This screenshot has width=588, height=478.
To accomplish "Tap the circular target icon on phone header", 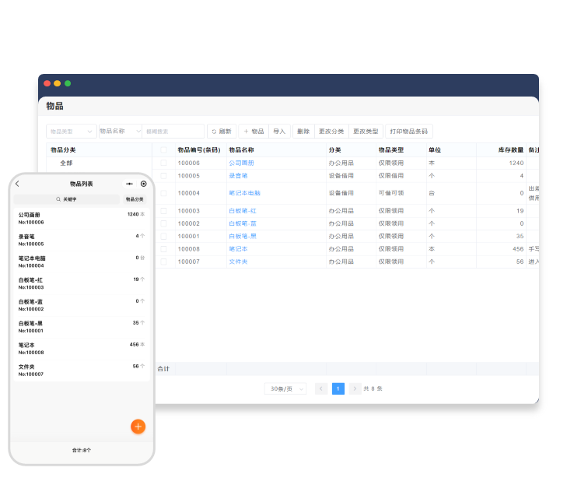I will 144,184.
